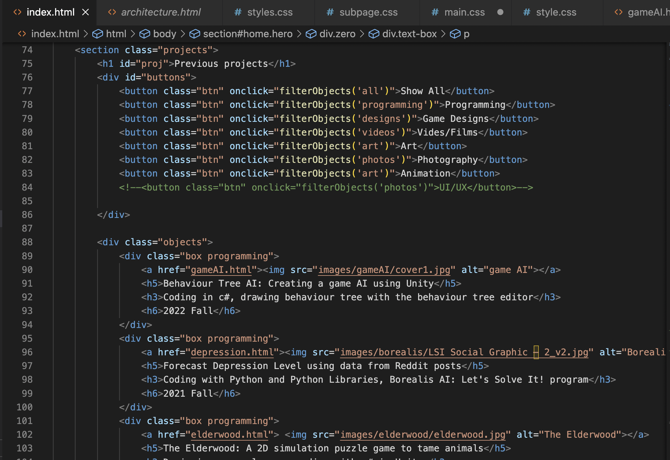
Task: Click the highlighted unusual character in line 96
Action: (536, 352)
